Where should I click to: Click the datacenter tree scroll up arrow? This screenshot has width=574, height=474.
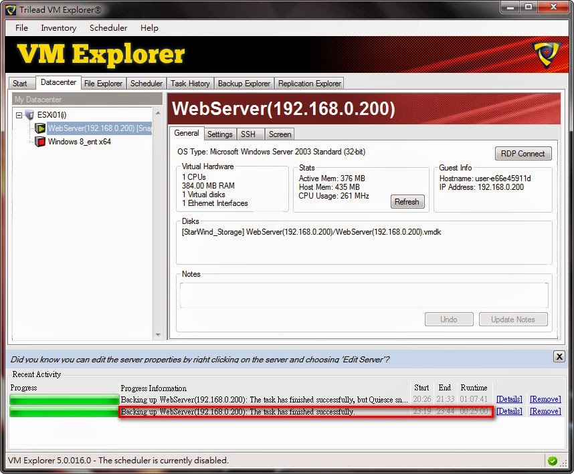(x=158, y=113)
